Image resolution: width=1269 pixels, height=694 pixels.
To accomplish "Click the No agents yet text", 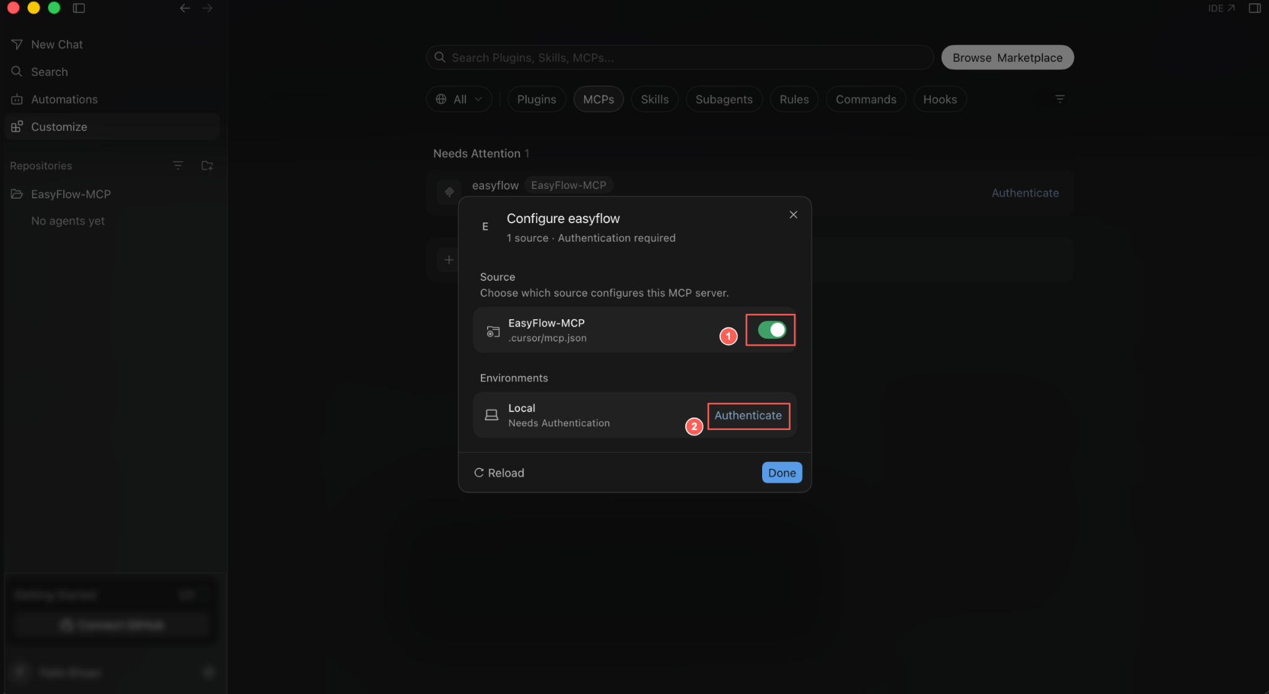I will [68, 221].
